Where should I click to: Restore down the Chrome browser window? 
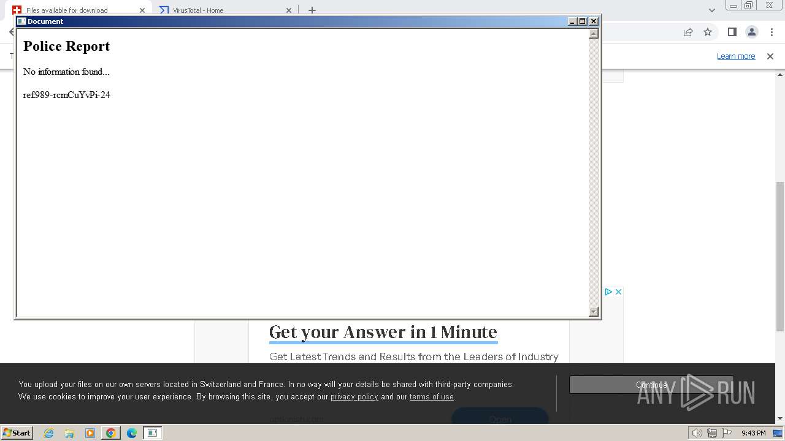[x=749, y=6]
